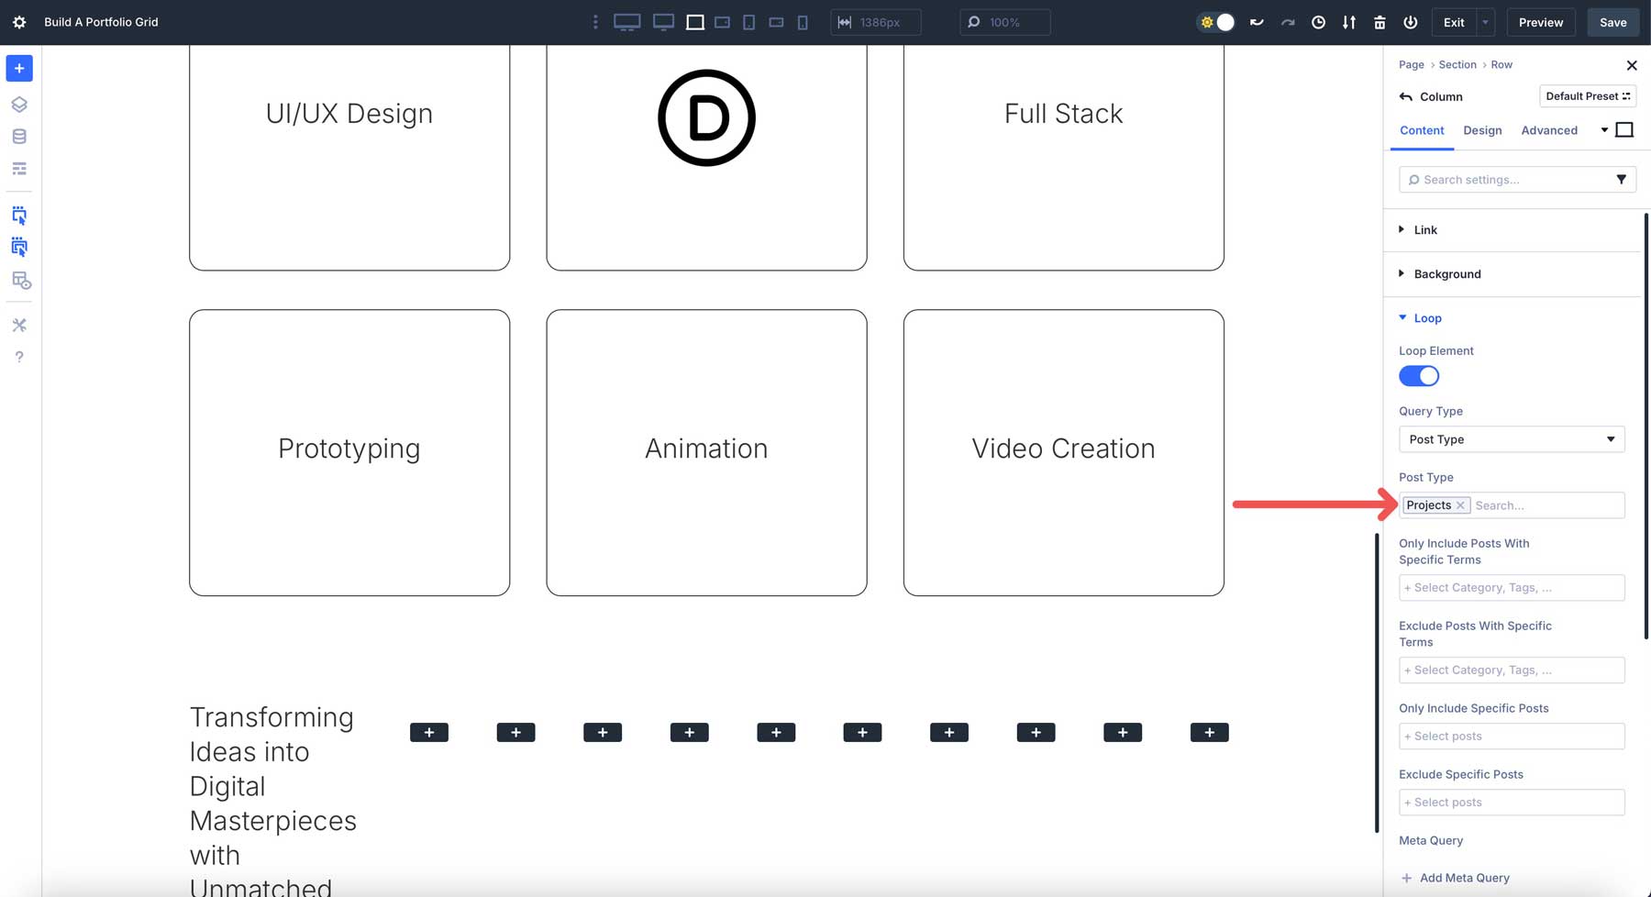This screenshot has height=897, width=1651.
Task: Open the Layers panel in the left sidebar
Action: click(18, 104)
